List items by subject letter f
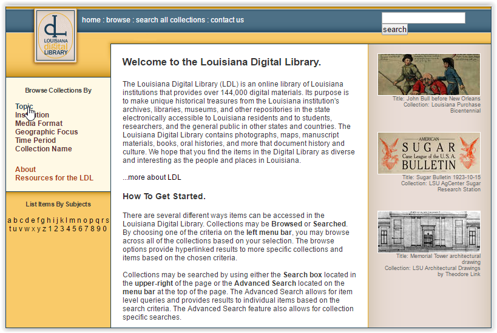This screenshot has height=333, width=497. click(38, 220)
